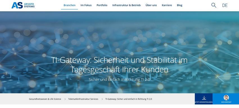Viewport: 239px width, 108px height.
Task: Click breadcrumb chevron after Telematikinfrastruktur Services
Action: (x=102, y=99)
